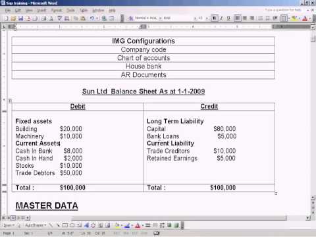The image size is (316, 237).
Task: Open the Tools menu
Action: pos(70,11)
